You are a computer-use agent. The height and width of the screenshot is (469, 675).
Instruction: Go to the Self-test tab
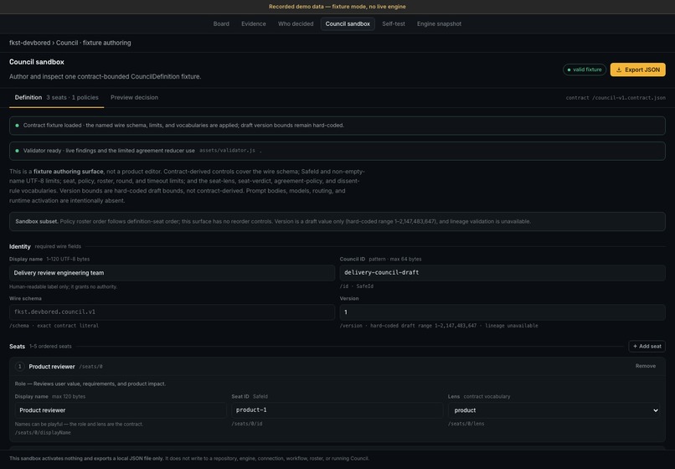(394, 24)
